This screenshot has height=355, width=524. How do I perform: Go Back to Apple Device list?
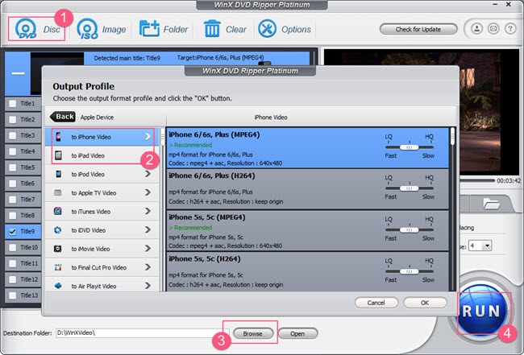click(63, 117)
